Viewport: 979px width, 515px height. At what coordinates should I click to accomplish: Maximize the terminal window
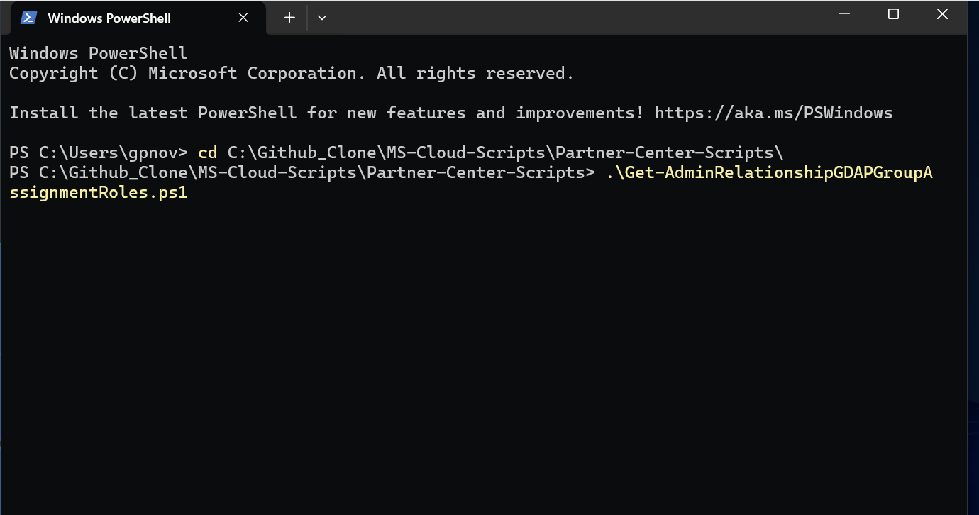[893, 14]
